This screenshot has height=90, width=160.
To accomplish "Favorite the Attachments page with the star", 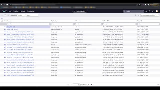I will tap(85, 11).
